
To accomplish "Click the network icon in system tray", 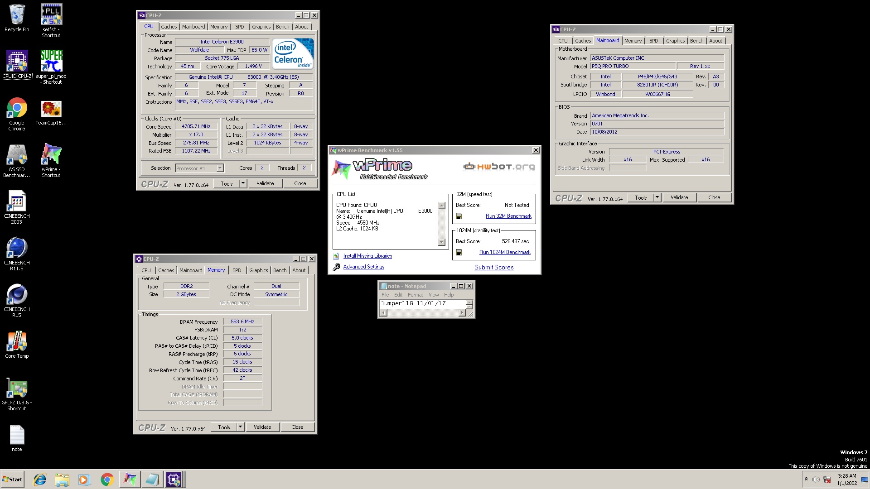I will tap(827, 479).
